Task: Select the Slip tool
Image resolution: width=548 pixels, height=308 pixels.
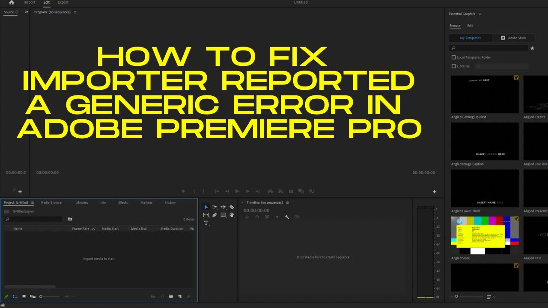Action: point(206,215)
